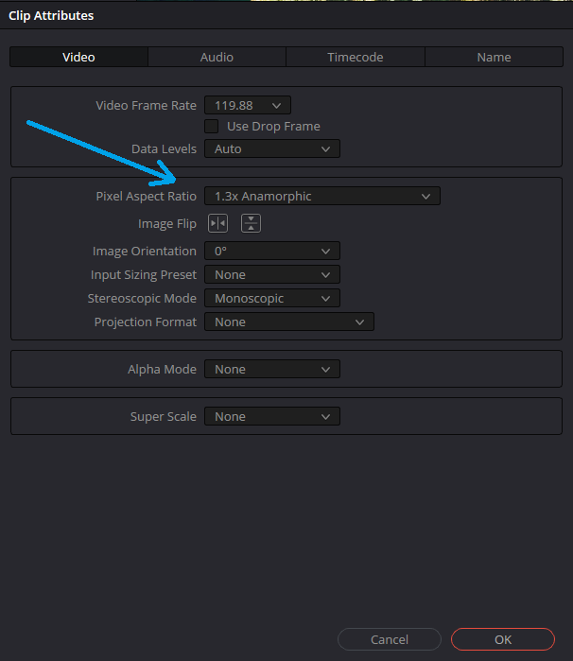This screenshot has height=661, width=573.
Task: Click the Clip Attributes title bar
Action: click(284, 15)
